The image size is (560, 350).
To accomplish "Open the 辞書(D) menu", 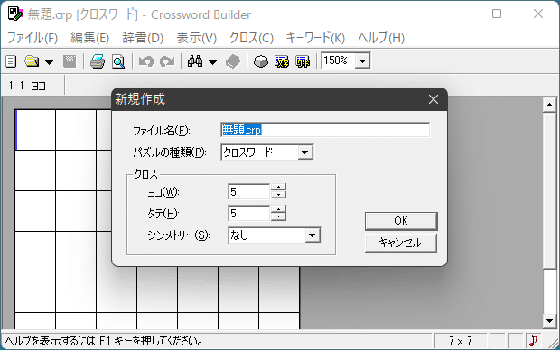I will (143, 38).
